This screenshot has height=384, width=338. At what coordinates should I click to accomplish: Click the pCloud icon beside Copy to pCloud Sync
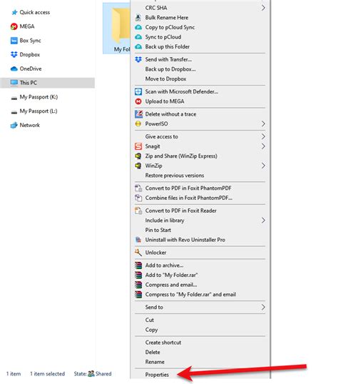138,27
